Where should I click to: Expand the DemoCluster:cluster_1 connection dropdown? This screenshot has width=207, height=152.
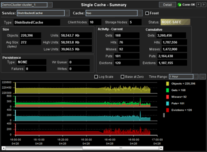[x=50, y=5]
